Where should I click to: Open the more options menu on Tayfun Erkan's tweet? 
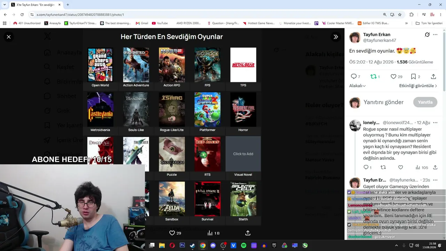coord(435,35)
